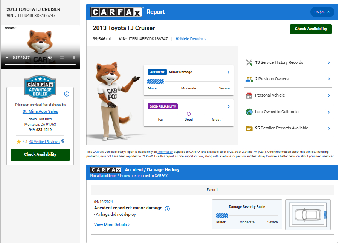339x243 pixels.
Task: Unmute the Car Fox video audio
Action: click(50, 58)
